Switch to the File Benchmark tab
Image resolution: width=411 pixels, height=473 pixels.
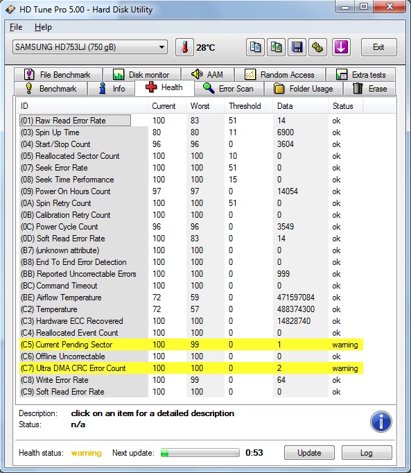click(58, 74)
